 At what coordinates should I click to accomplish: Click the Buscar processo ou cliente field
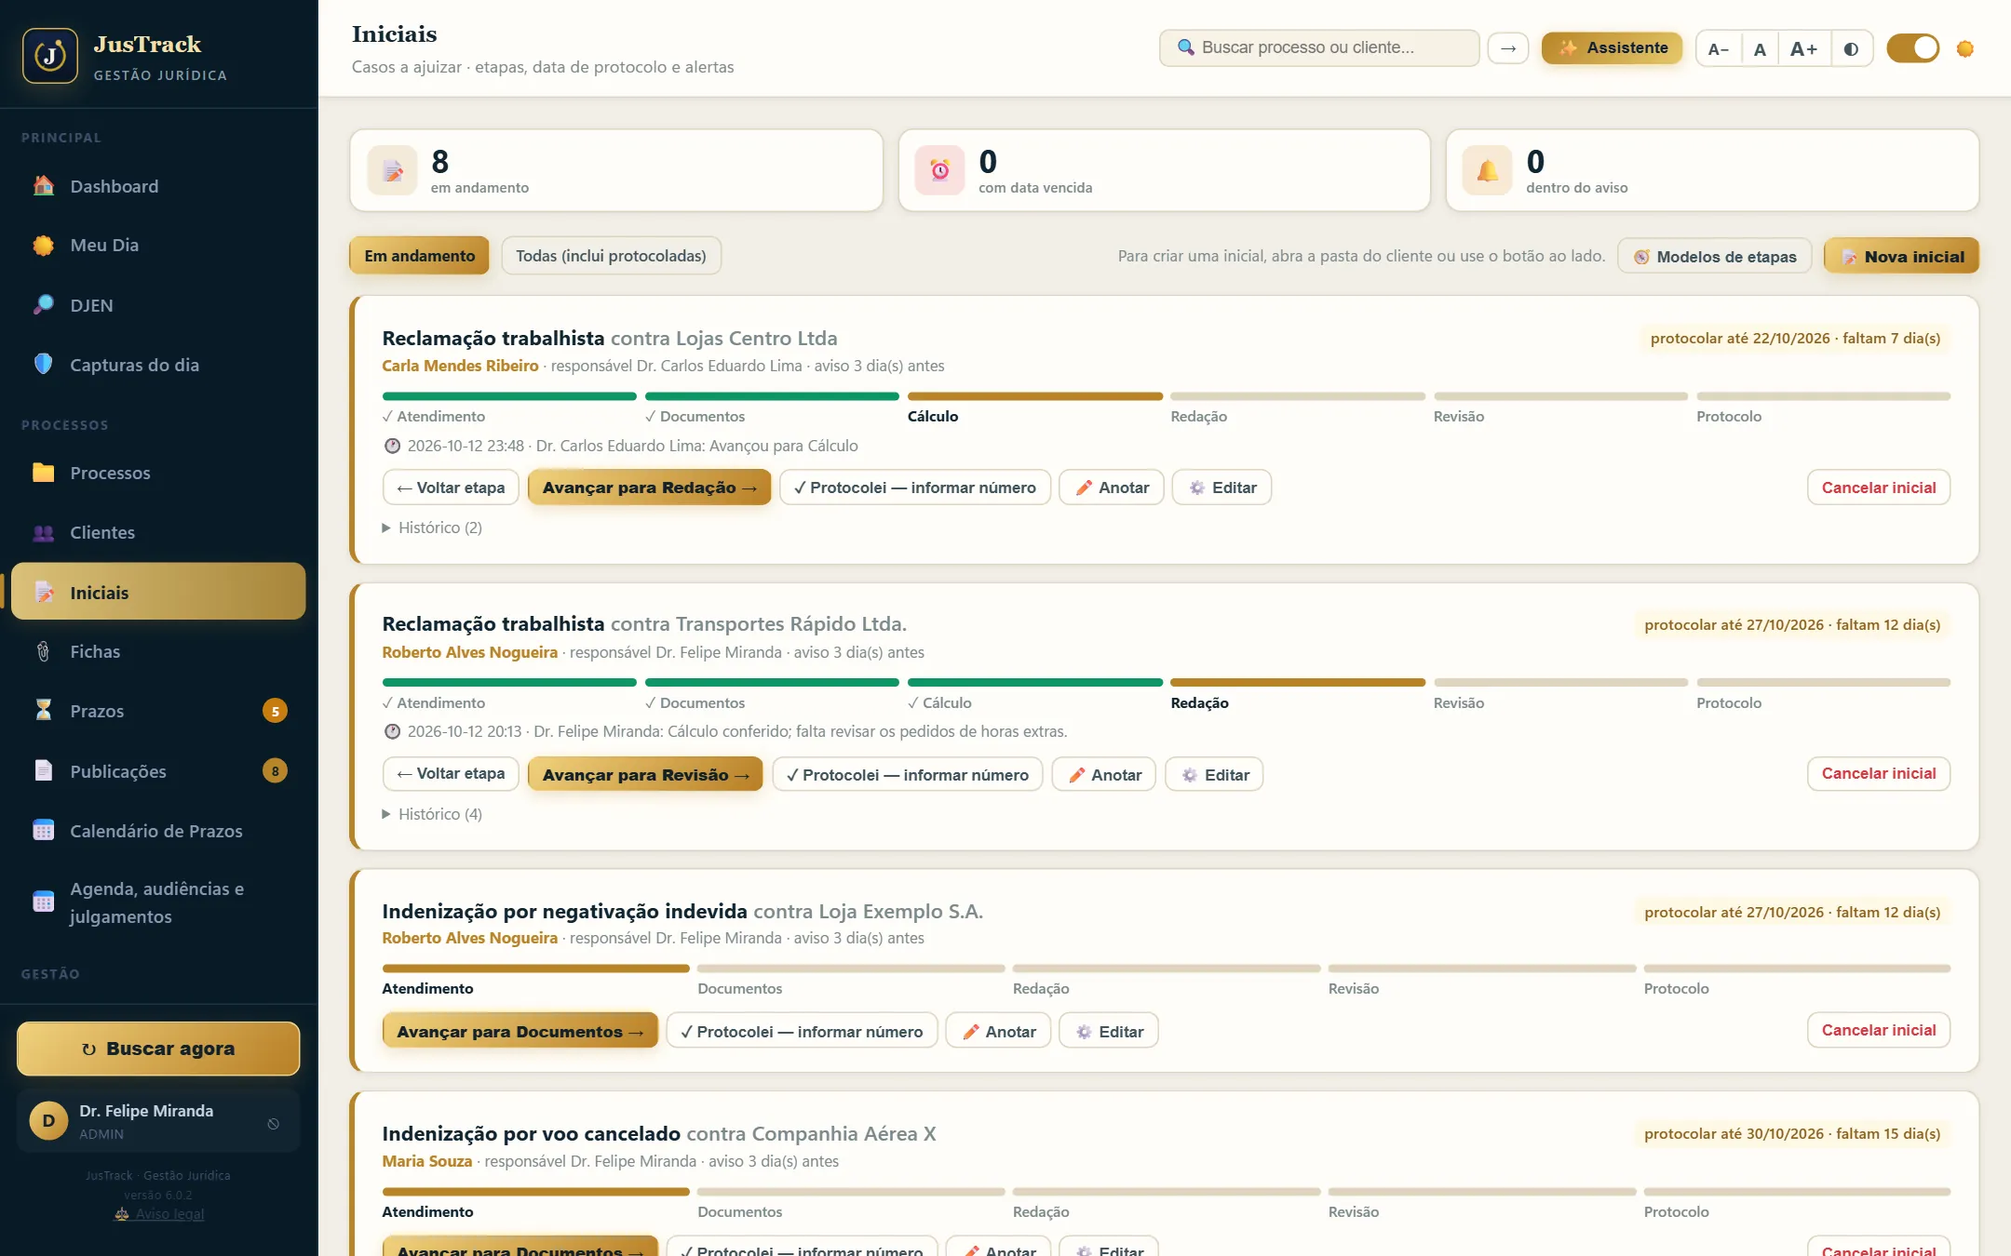pos(1319,48)
